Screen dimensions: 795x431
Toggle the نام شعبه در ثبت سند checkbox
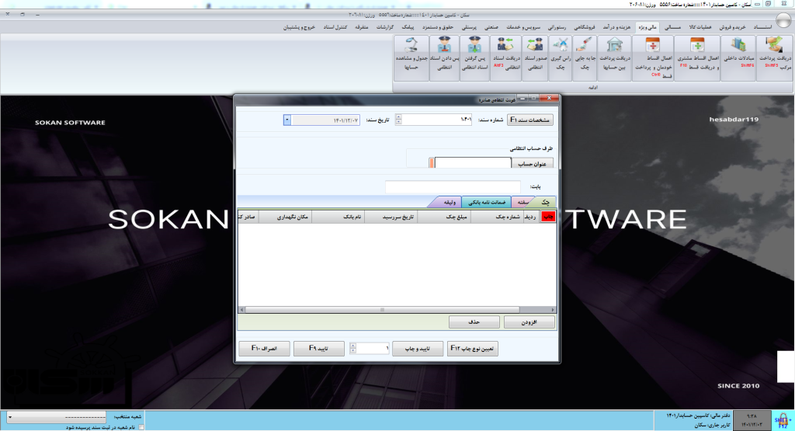[141, 427]
